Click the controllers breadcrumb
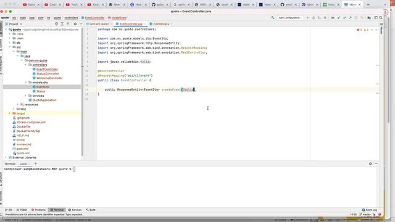The image size is (395, 222). (71, 18)
